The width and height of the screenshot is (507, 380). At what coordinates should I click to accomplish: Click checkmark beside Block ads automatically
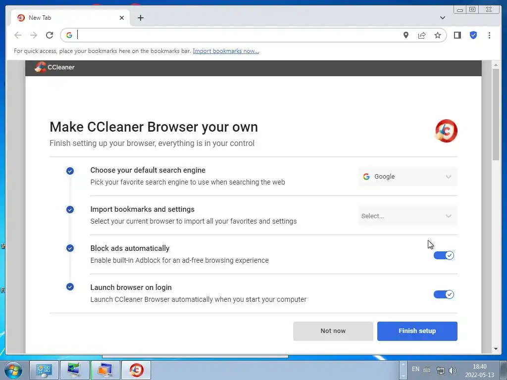[70, 248]
